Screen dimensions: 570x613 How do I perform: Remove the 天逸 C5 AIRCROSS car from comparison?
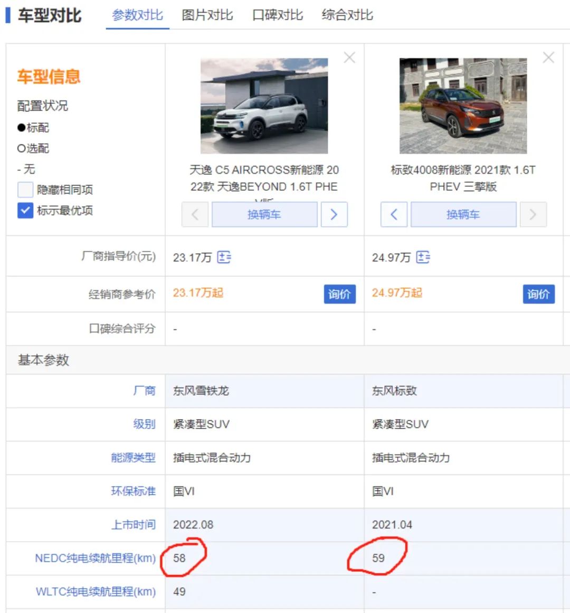pyautogui.click(x=349, y=58)
